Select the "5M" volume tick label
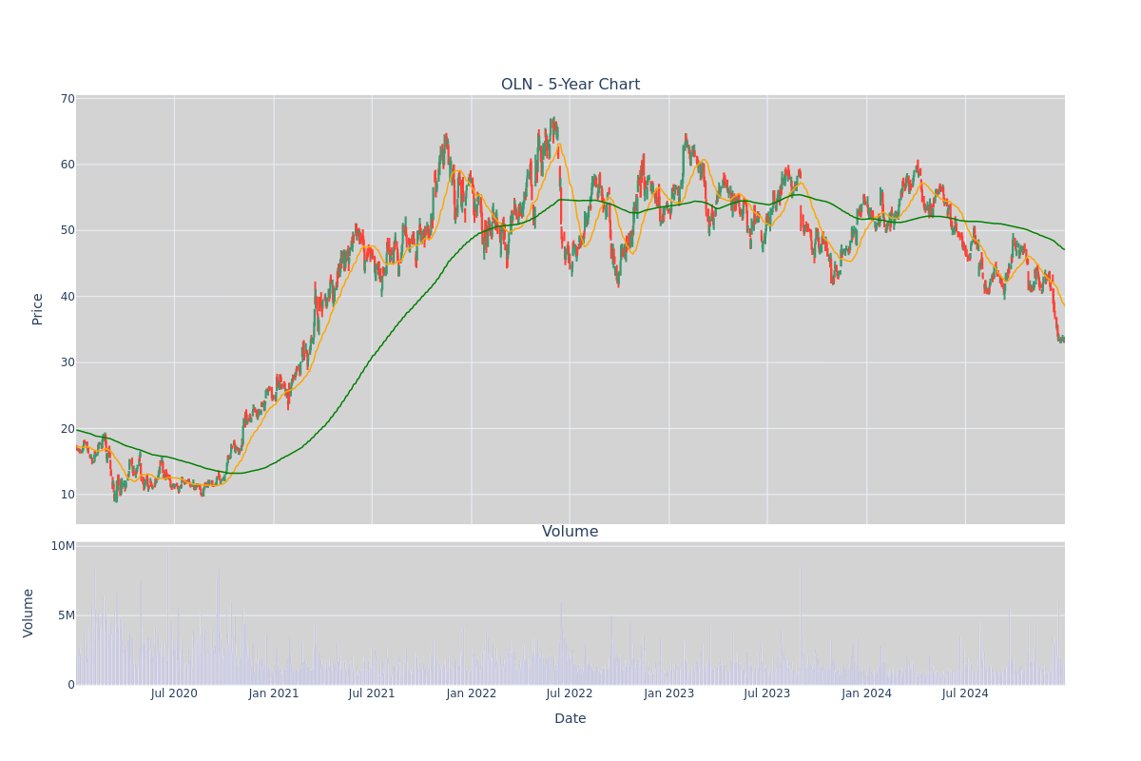The height and width of the screenshot is (761, 1141). point(67,615)
